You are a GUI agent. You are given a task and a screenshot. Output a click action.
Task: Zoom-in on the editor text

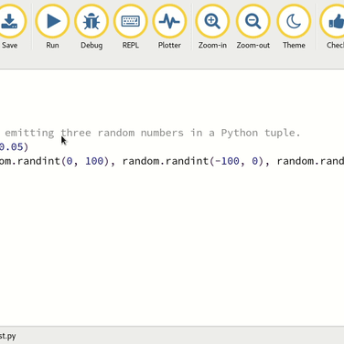point(212,27)
